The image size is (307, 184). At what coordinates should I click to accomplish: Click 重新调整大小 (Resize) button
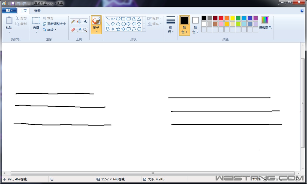pos(54,24)
